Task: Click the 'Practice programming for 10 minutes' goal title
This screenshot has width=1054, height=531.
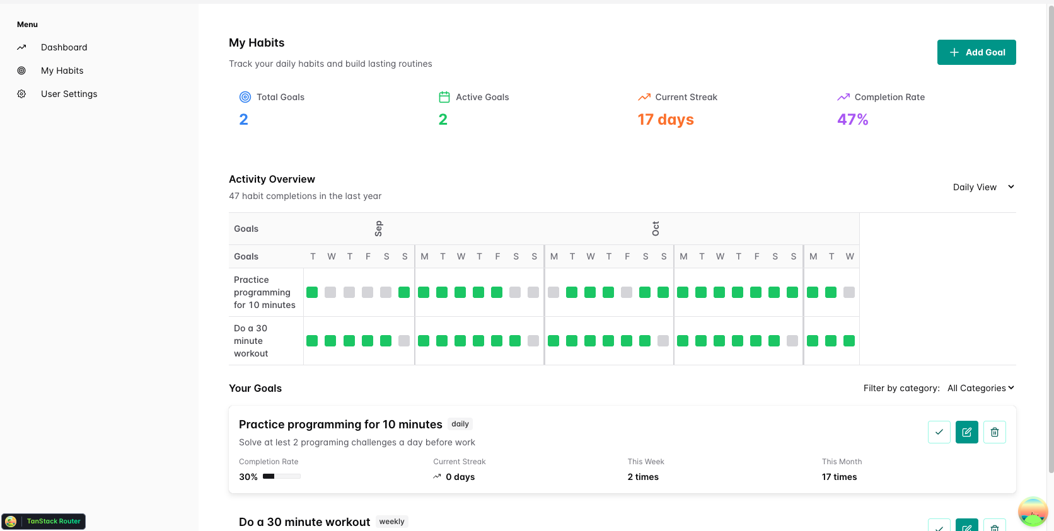Action: (340, 425)
